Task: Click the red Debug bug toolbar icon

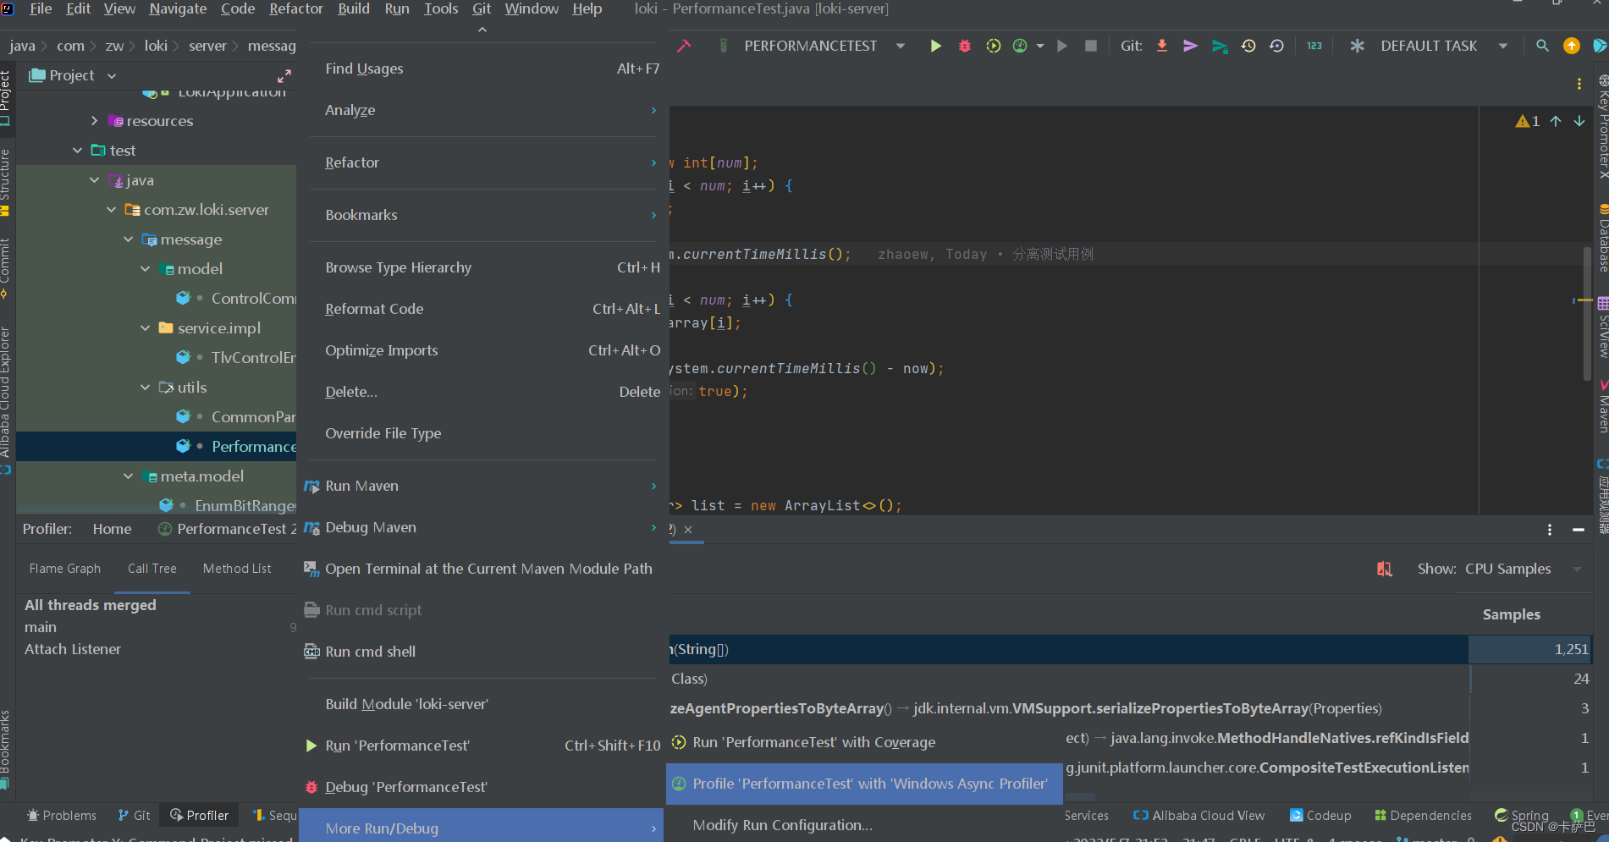Action: (964, 46)
